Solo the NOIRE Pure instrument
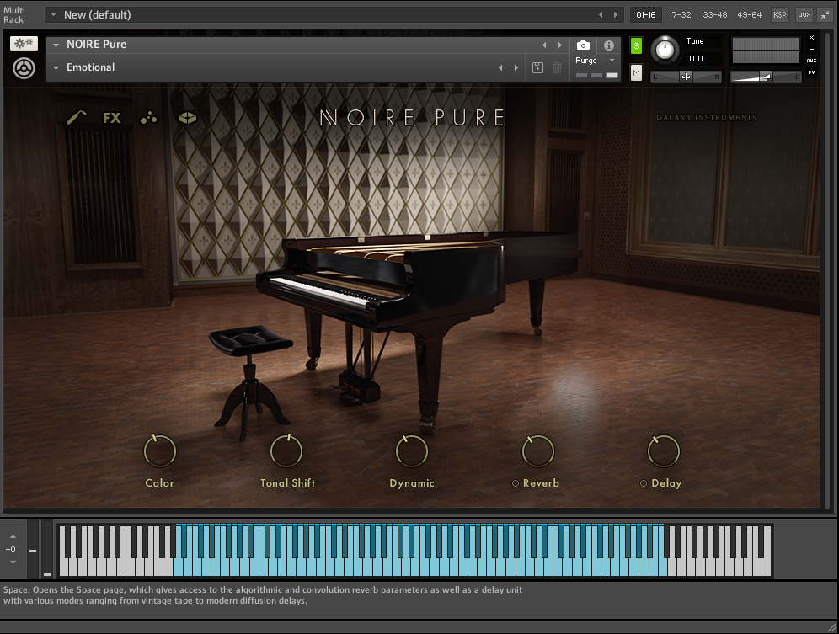Image resolution: width=839 pixels, height=634 pixels. point(636,46)
